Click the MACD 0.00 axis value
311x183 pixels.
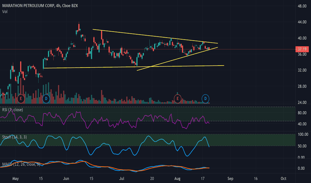pos(301,168)
